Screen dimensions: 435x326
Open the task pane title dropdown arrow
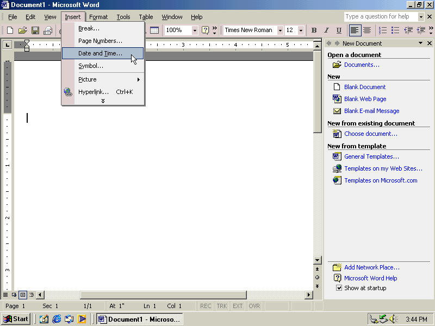pos(420,43)
